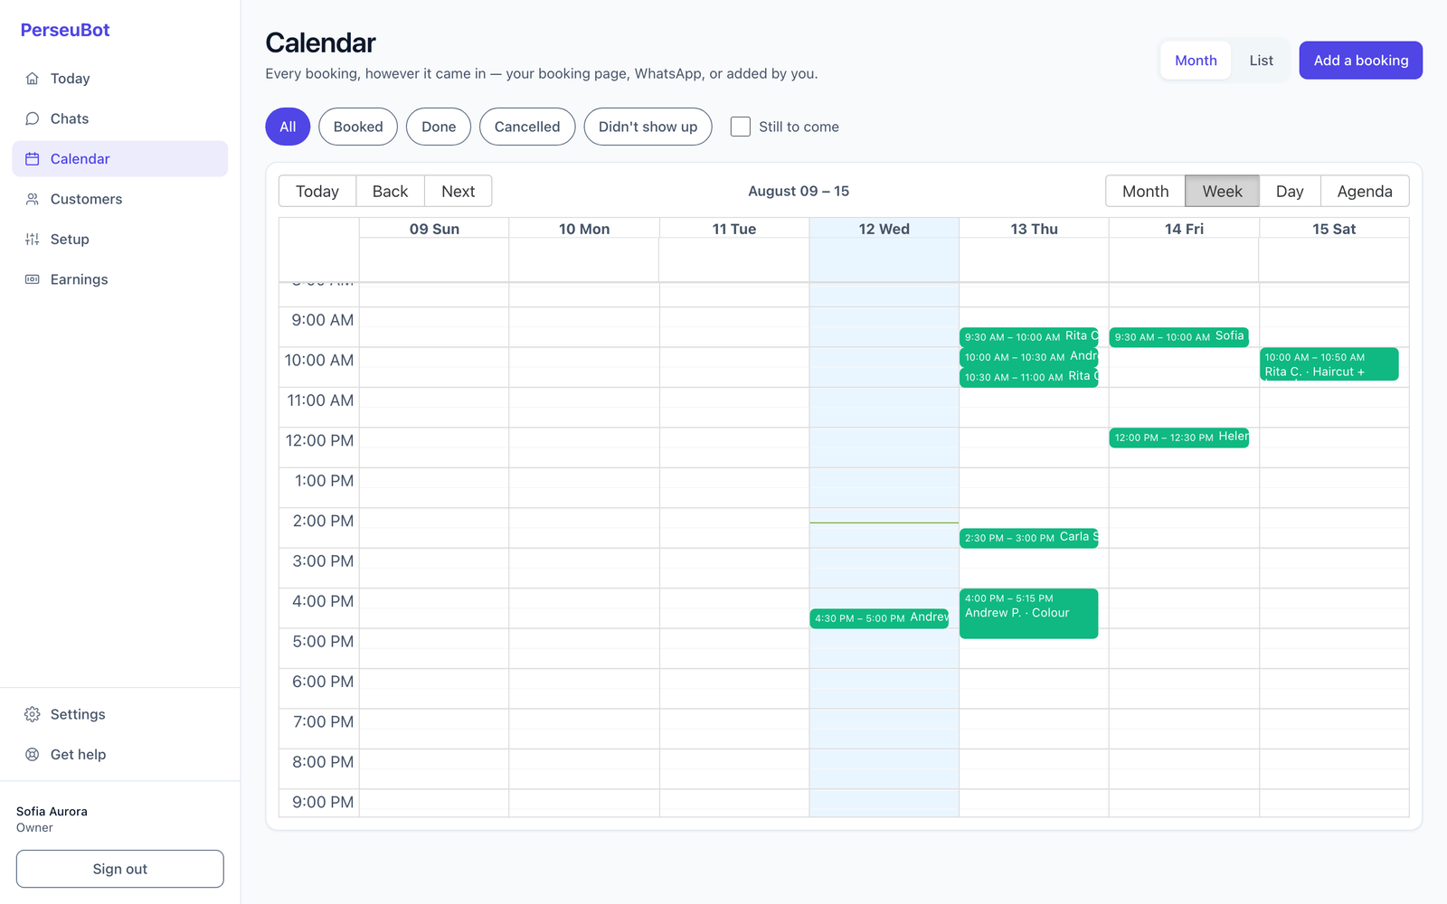The width and height of the screenshot is (1447, 904).
Task: Click the 13 Thu column header
Action: pyautogui.click(x=1034, y=229)
